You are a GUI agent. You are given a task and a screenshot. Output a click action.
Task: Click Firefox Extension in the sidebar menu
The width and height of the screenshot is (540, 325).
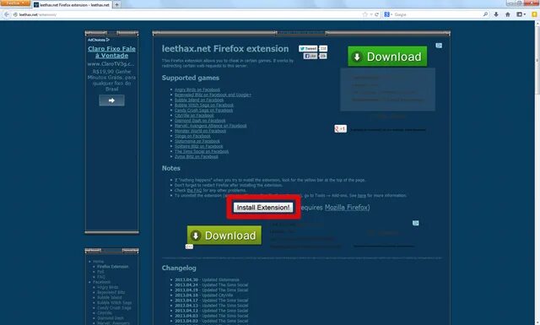click(112, 267)
